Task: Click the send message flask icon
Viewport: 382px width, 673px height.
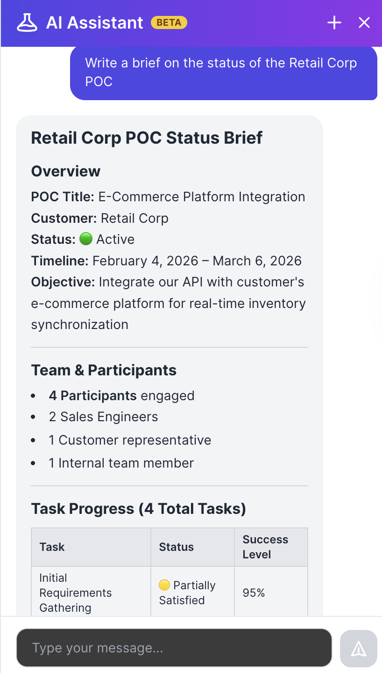Action: coord(358,648)
